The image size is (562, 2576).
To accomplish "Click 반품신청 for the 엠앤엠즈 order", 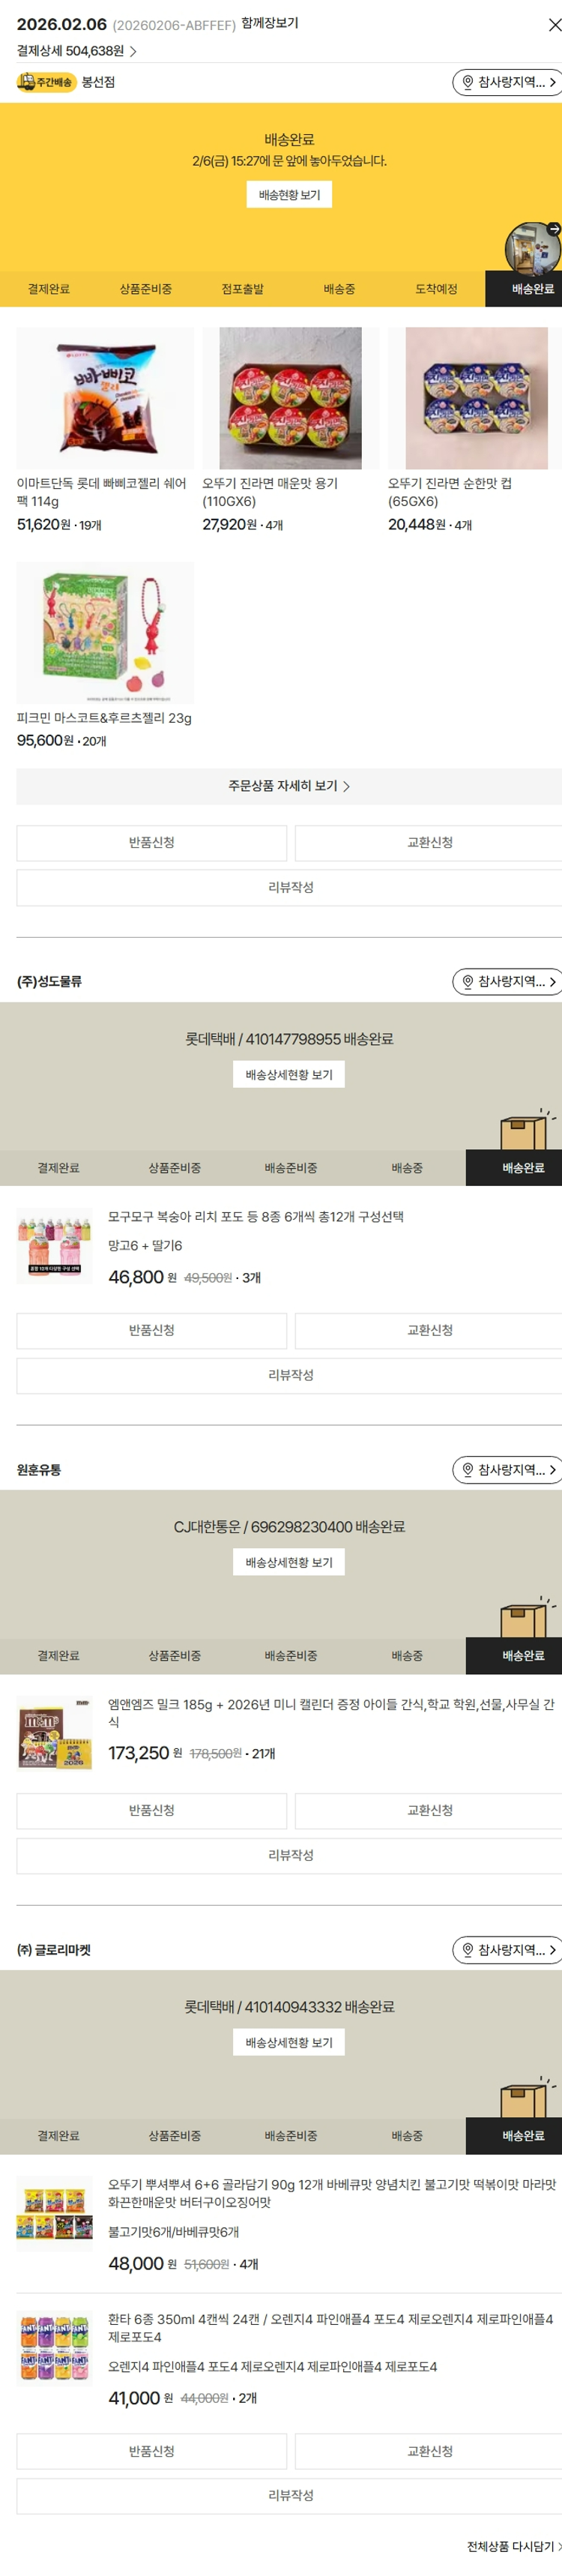I will pos(151,1810).
